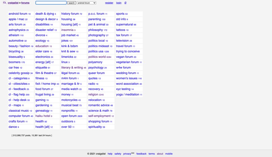Visit the classical music forum
Viewport: 272px width, 157px height.
(x=19, y=111)
